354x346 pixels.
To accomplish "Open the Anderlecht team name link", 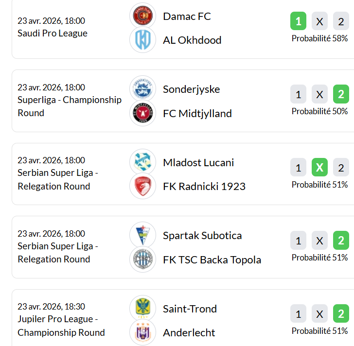I will pos(189,333).
